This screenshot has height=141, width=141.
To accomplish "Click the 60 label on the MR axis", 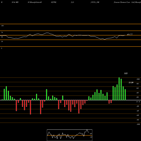I will tap(138, 88).
